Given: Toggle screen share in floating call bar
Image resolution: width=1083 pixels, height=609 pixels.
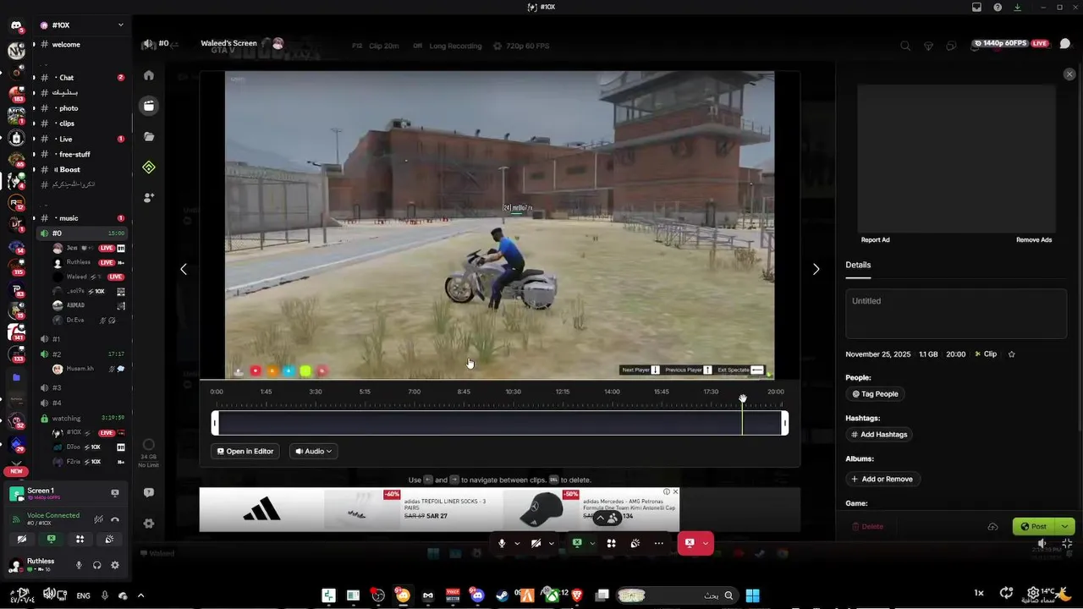Looking at the screenshot, I should [577, 543].
